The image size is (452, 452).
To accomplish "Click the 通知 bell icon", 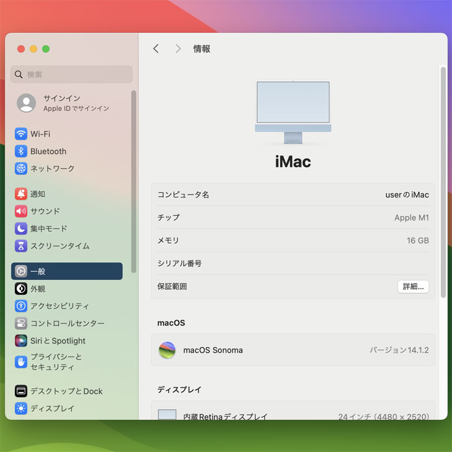I will [x=21, y=194].
